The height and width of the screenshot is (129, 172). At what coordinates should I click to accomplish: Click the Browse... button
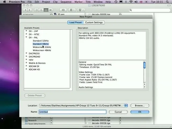coord(140,106)
